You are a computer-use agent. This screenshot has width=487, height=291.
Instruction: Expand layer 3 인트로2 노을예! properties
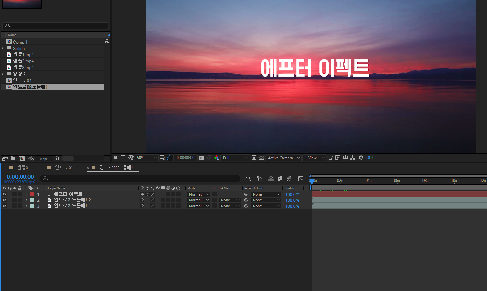pos(26,206)
